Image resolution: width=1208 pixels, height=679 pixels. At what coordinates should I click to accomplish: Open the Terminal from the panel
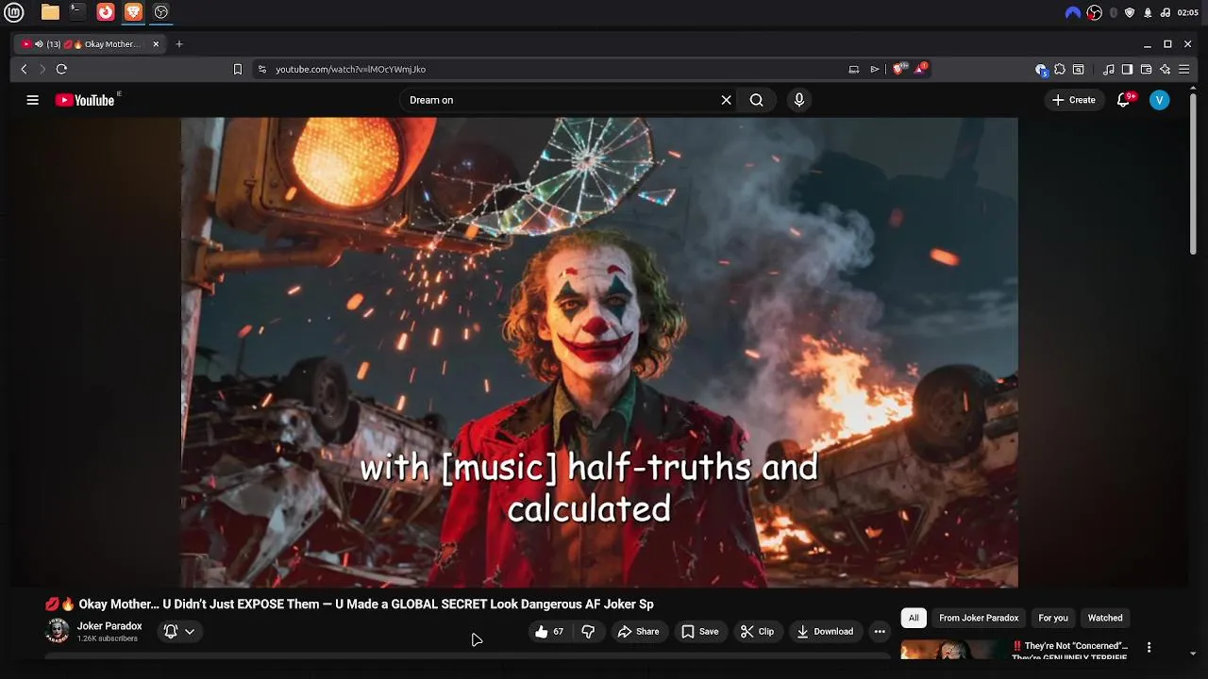pyautogui.click(x=77, y=12)
